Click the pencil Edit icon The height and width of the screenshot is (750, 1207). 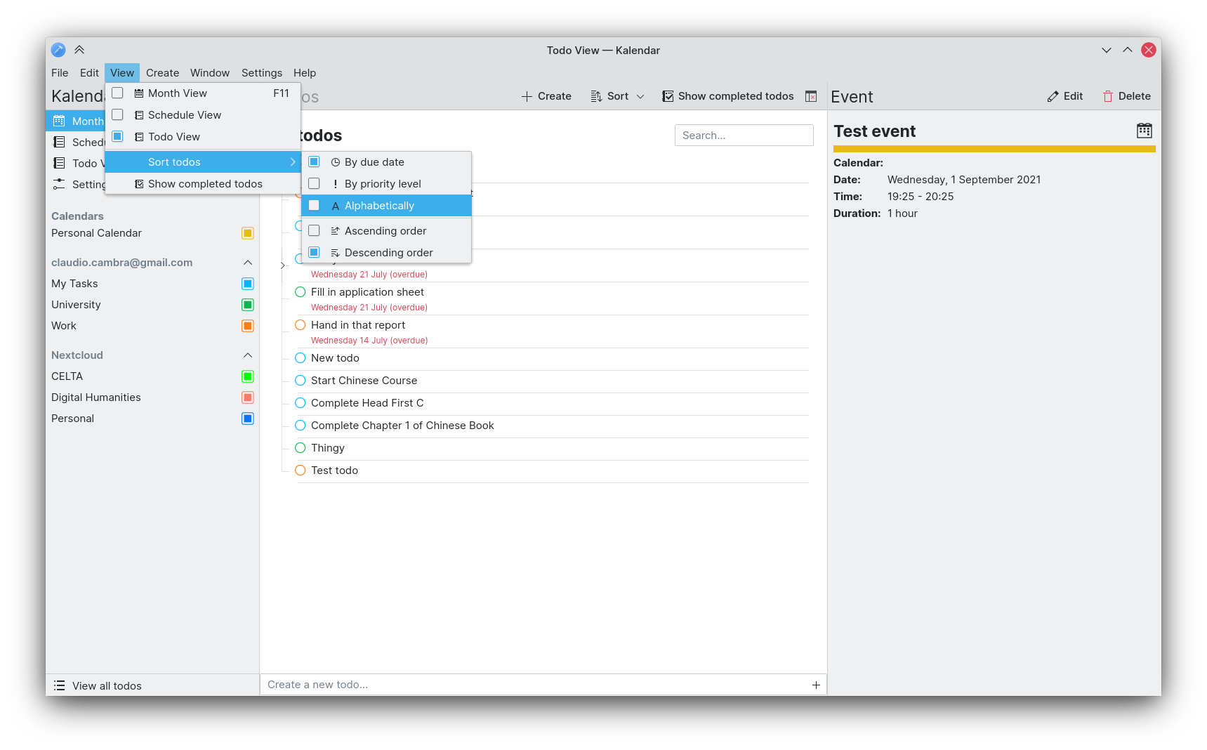(1053, 96)
